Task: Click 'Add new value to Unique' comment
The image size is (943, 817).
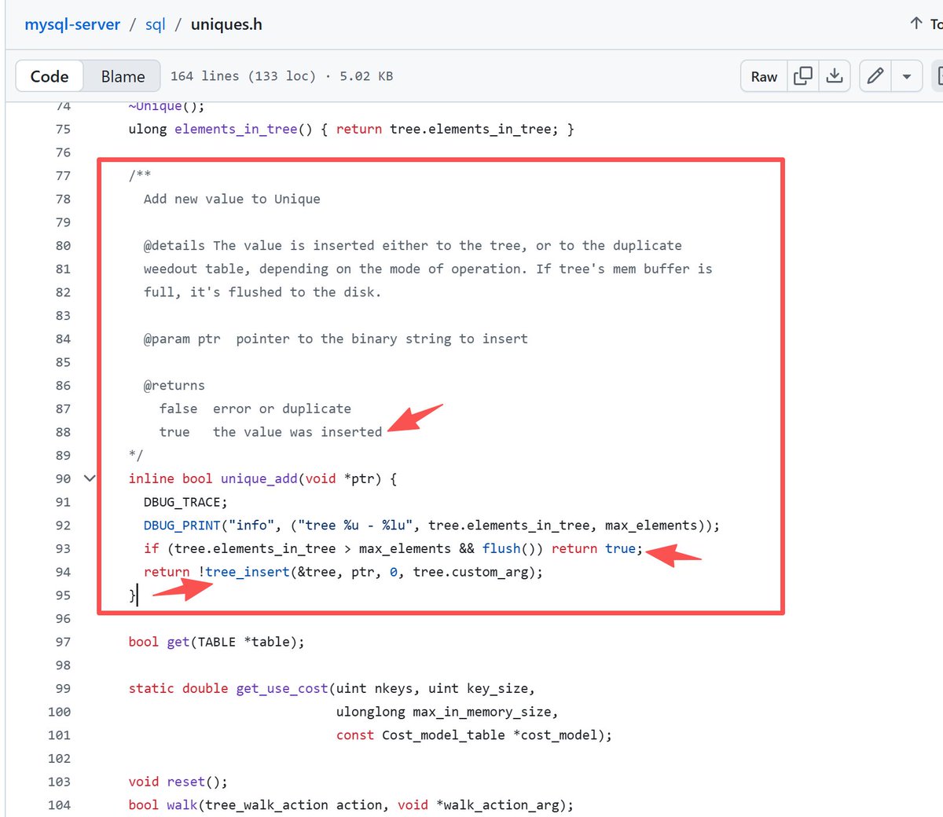Action: tap(232, 199)
